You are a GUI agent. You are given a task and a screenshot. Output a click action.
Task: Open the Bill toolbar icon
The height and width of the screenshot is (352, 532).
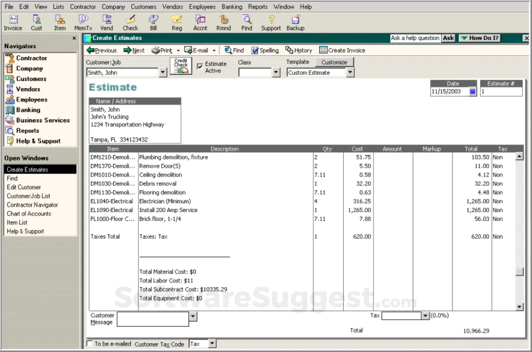tap(153, 23)
